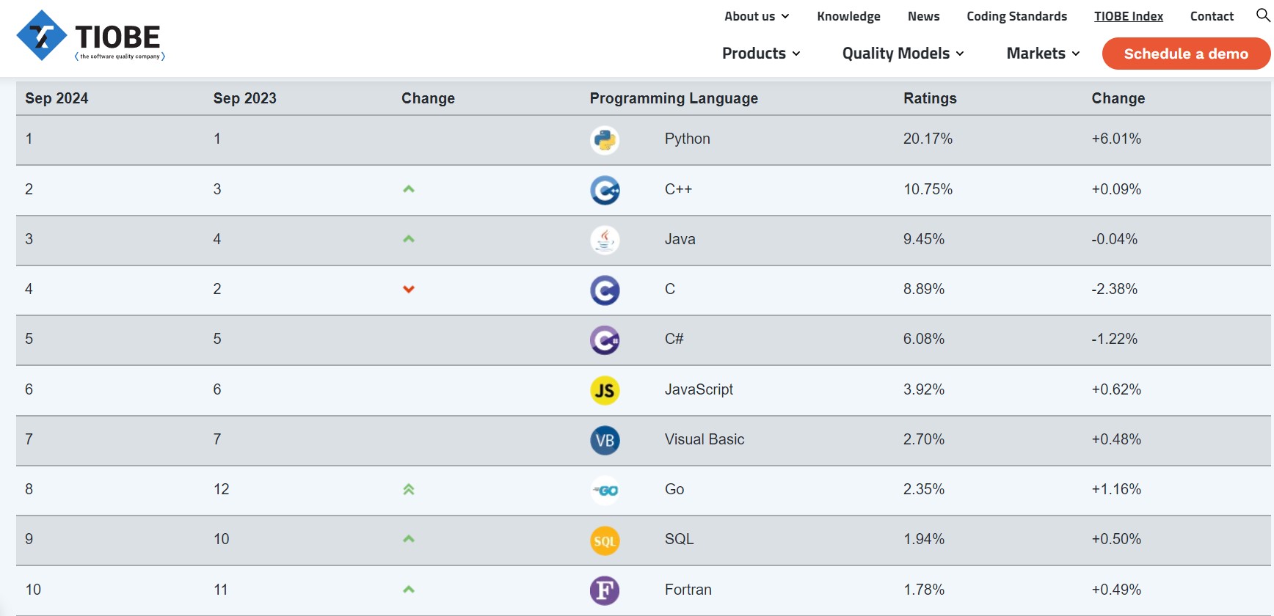This screenshot has width=1274, height=616.
Task: Open the Knowledge menu item
Action: [848, 16]
